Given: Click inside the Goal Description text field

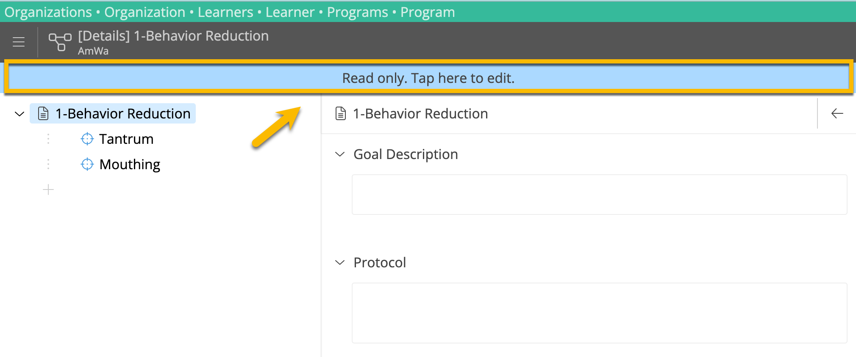Looking at the screenshot, I should coord(599,195).
